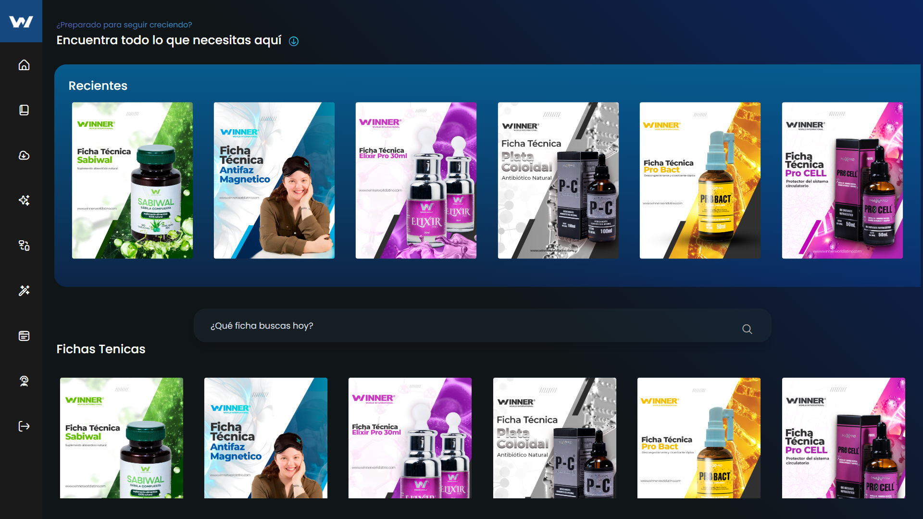This screenshot has width=923, height=519.
Task: Open Sabiwal card under Fichas Tenicas
Action: [122, 438]
